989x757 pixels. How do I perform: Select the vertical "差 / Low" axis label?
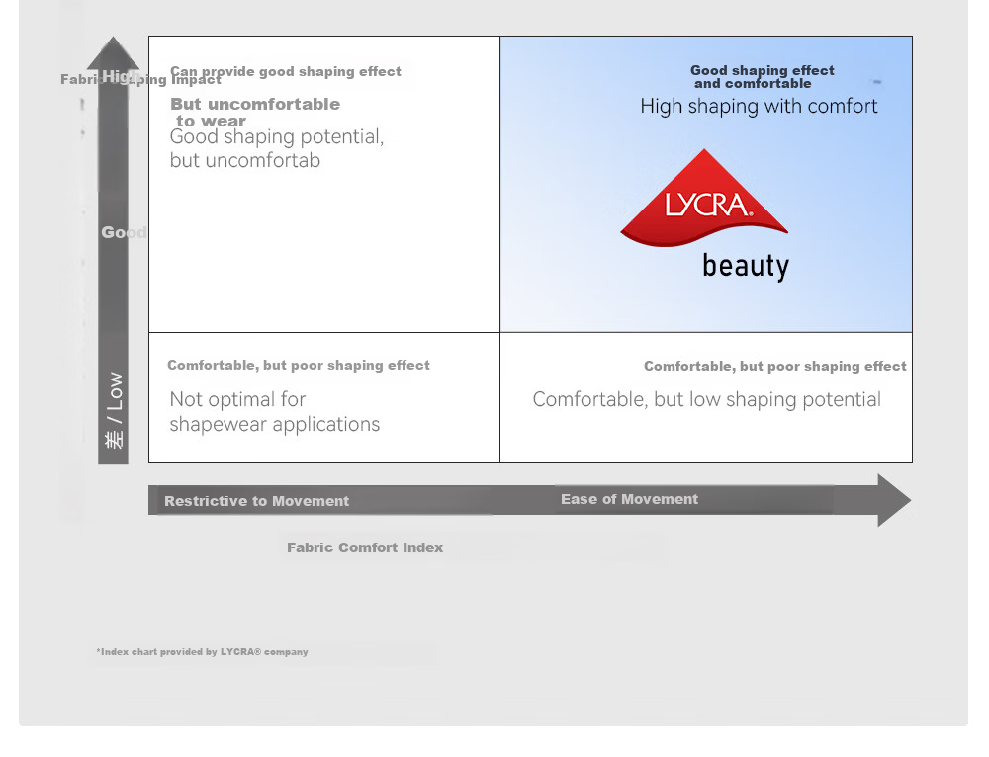(114, 410)
